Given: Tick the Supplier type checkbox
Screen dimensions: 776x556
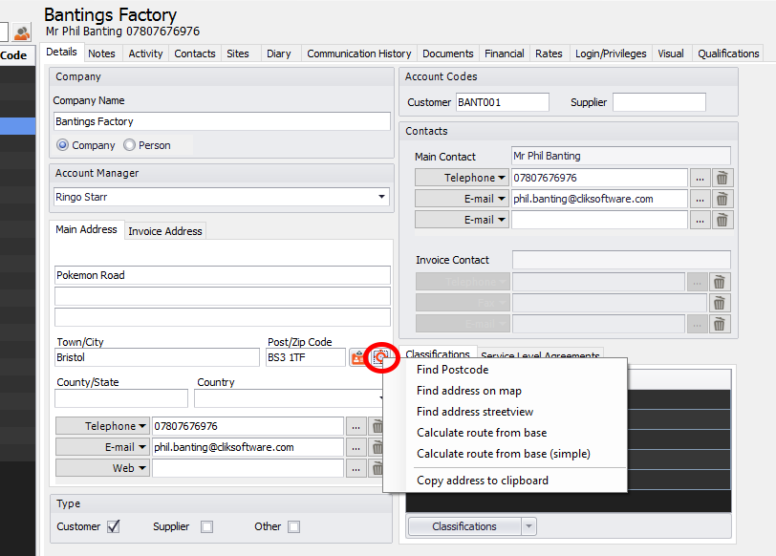Looking at the screenshot, I should coord(206,526).
